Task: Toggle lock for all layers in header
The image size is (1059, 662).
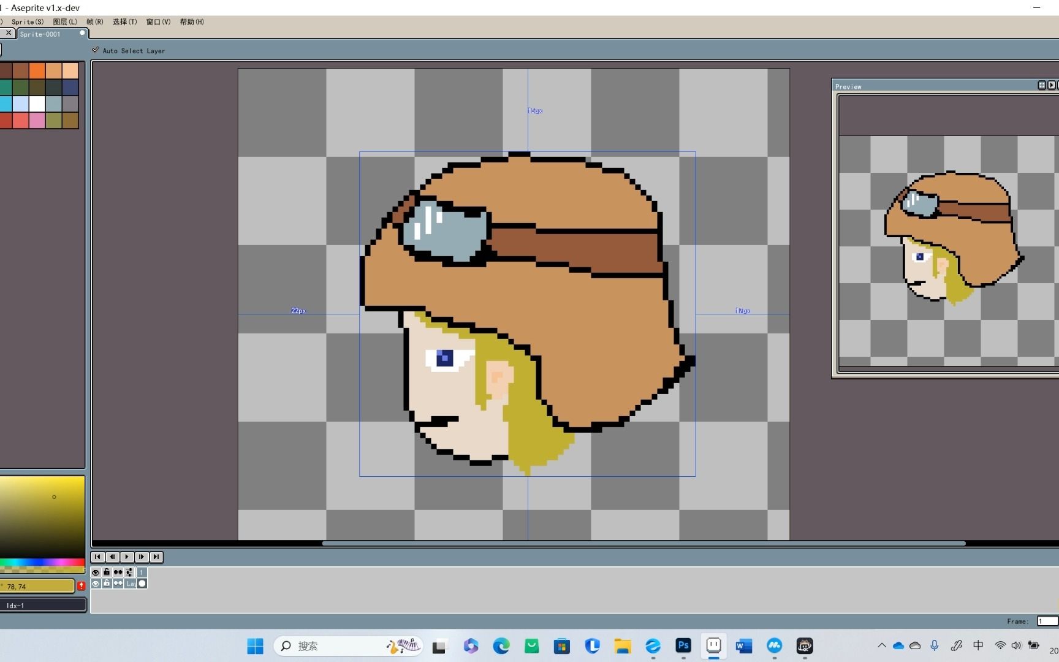Action: tap(107, 572)
